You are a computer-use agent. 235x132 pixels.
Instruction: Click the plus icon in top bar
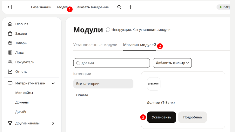click(130, 7)
